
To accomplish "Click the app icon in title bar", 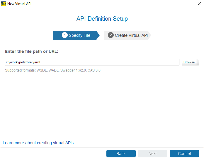I will pos(4,4).
